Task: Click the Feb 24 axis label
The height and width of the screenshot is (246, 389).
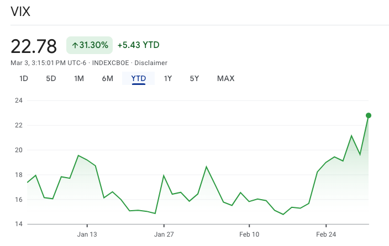Action: (x=325, y=233)
